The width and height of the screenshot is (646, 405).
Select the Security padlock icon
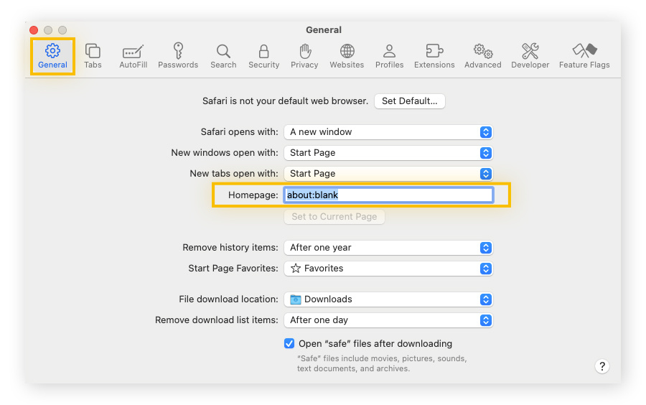tap(263, 56)
